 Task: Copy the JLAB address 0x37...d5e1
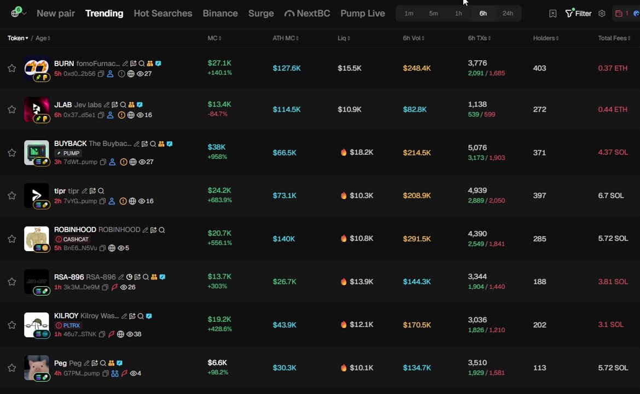click(101, 115)
